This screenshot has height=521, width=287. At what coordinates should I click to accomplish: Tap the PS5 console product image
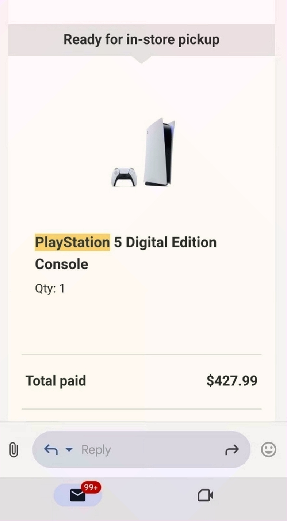pyautogui.click(x=159, y=152)
